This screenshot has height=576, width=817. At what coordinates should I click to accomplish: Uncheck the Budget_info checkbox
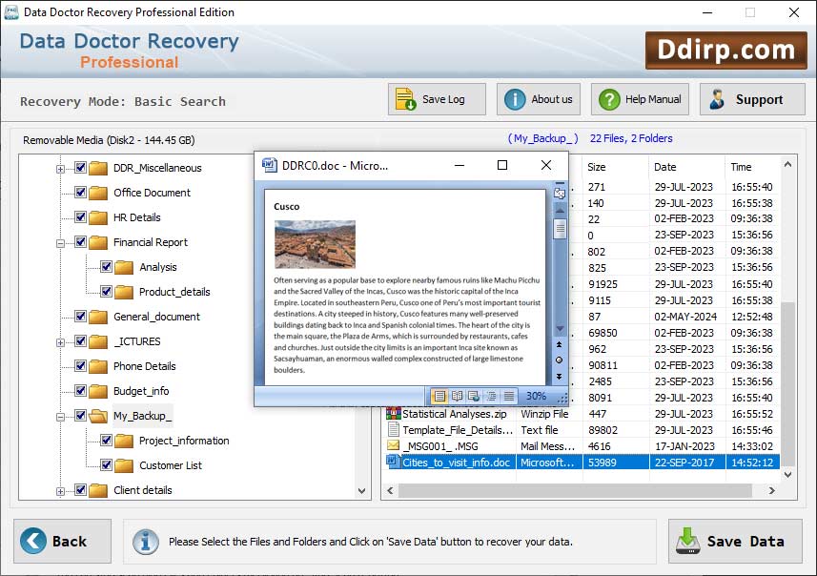(x=80, y=390)
